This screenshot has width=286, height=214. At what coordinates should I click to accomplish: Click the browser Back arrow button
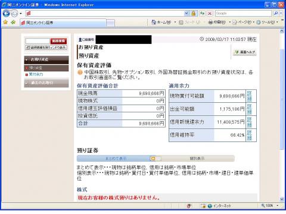(6, 14)
